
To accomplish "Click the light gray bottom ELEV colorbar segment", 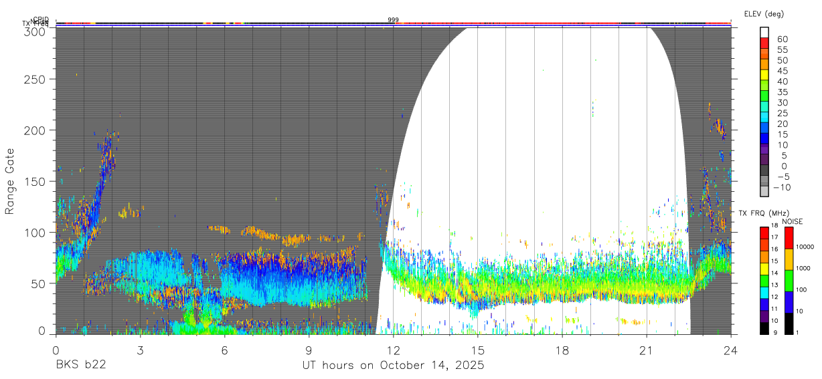I will pos(765,193).
